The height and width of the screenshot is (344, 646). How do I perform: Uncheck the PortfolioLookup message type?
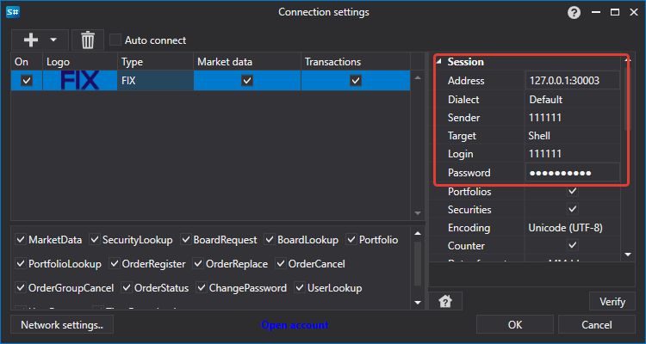click(21, 263)
